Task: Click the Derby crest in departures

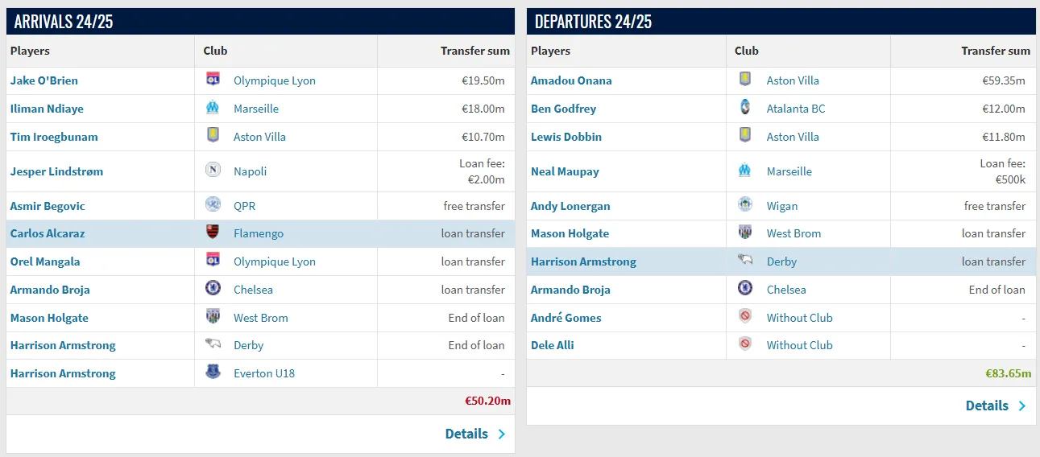Action: point(745,261)
